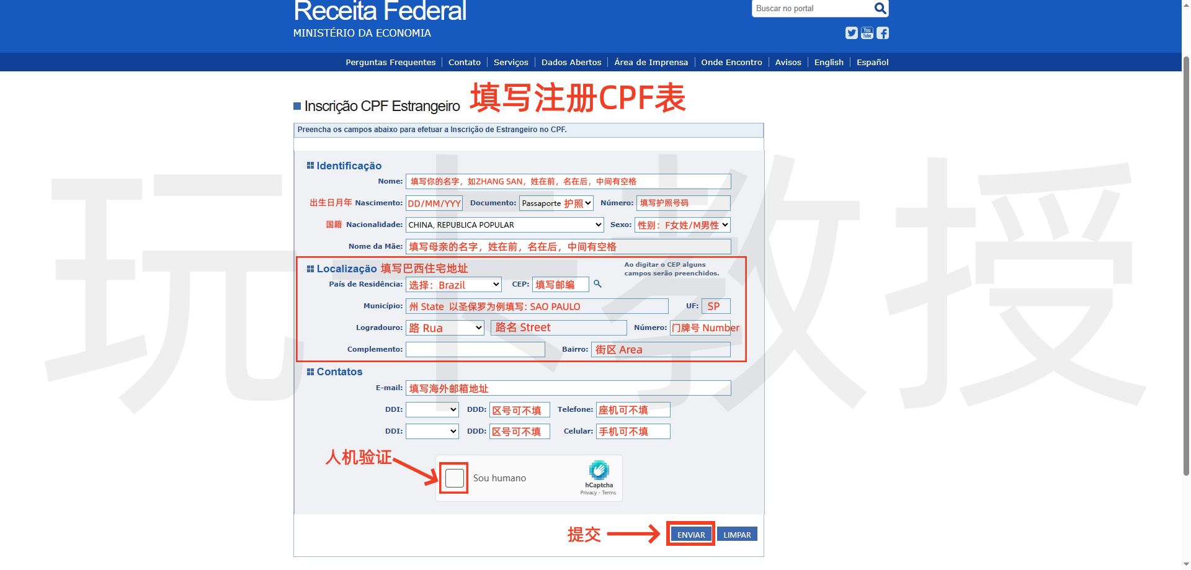Click the CEP lookup magnifier icon
Screen dimensions: 1191x570
(x=597, y=284)
